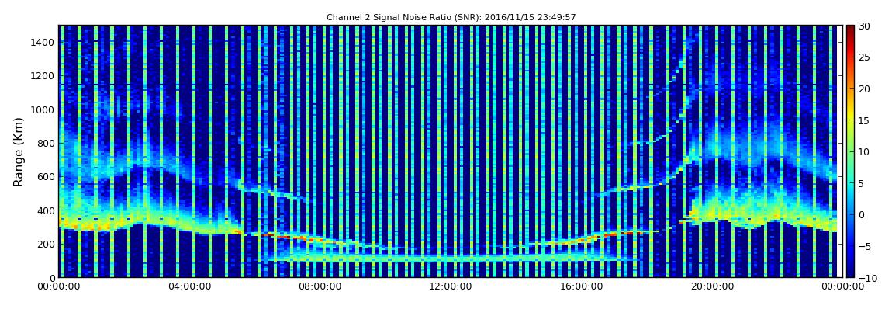
Task: Click the 16:00:00 time axis label
Action: [582, 287]
